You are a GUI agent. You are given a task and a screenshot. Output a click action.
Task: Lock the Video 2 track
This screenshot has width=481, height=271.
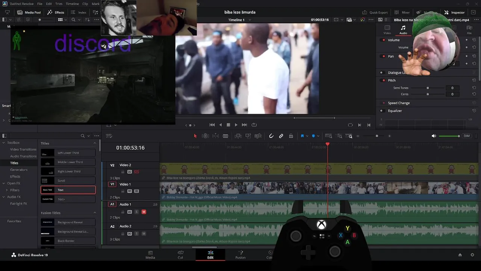point(123,172)
